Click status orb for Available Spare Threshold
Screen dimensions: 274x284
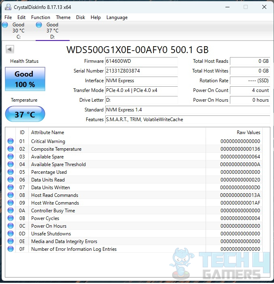[x=11, y=164]
